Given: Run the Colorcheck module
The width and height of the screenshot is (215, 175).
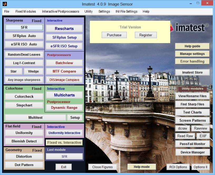Looking at the screenshot, I should 24,96.
